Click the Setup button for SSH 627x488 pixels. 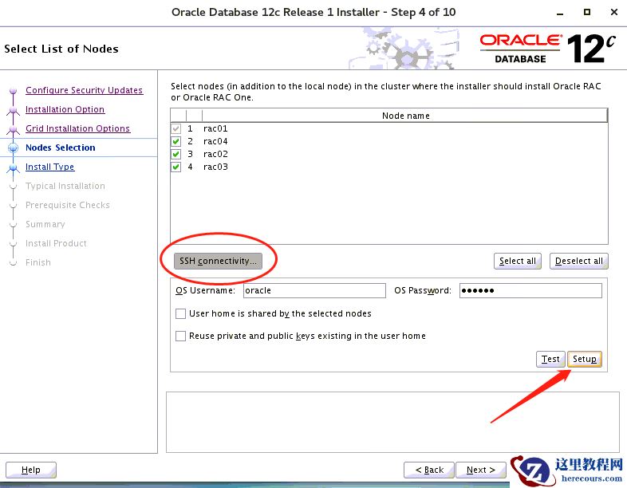tap(584, 359)
